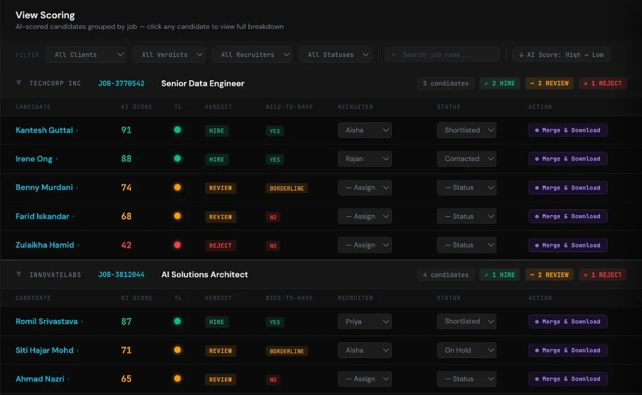Collapse the TechCorp Inc job group
This screenshot has width=642, height=395.
point(18,83)
